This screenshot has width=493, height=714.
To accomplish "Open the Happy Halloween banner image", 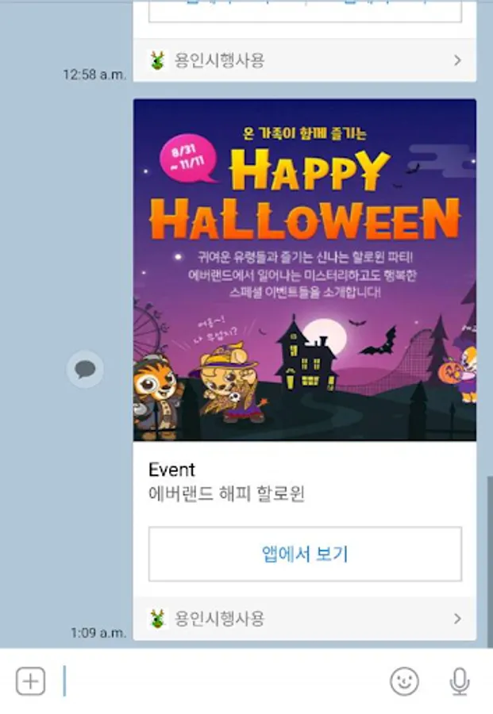I will coord(305,270).
